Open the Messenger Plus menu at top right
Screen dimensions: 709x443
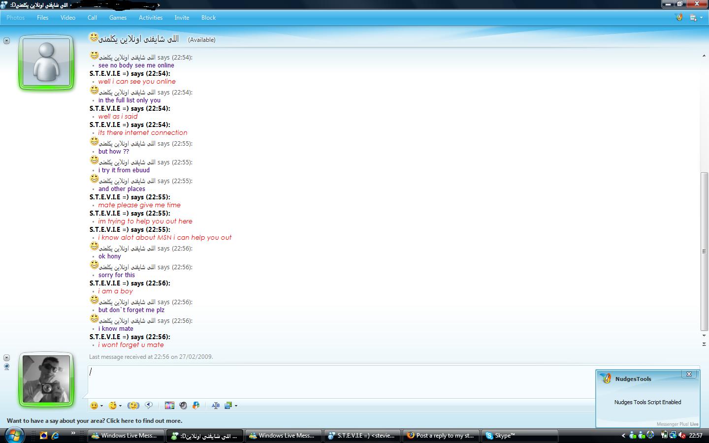[679, 18]
